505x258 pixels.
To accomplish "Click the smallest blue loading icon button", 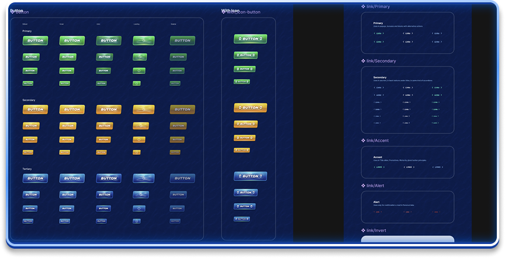I will point(137,221).
